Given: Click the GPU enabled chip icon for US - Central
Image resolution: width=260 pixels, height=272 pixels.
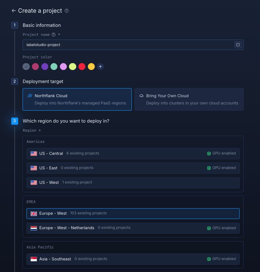Looking at the screenshot, I should [x=209, y=153].
